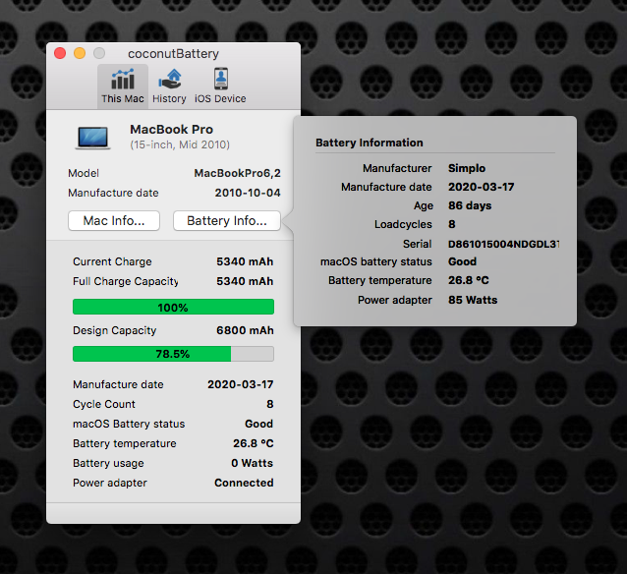Screen dimensions: 627x574
Task: Click the Battery usage label
Action: tap(108, 463)
